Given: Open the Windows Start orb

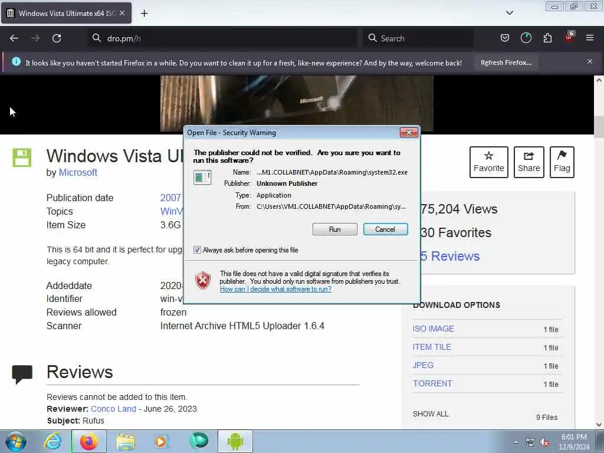Looking at the screenshot, I should (15, 441).
